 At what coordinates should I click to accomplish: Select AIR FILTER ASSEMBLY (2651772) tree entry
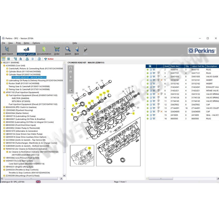pos(25,155)
